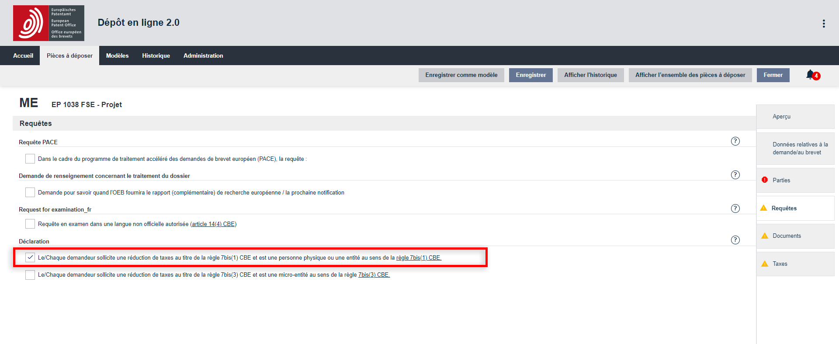Click the European Patent Office logo

pyautogui.click(x=49, y=23)
